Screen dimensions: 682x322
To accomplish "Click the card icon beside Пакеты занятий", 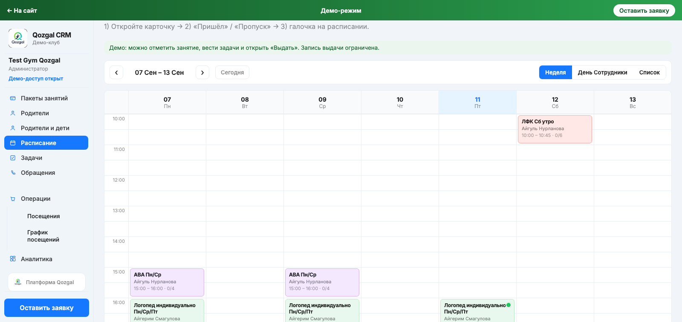I will point(13,98).
